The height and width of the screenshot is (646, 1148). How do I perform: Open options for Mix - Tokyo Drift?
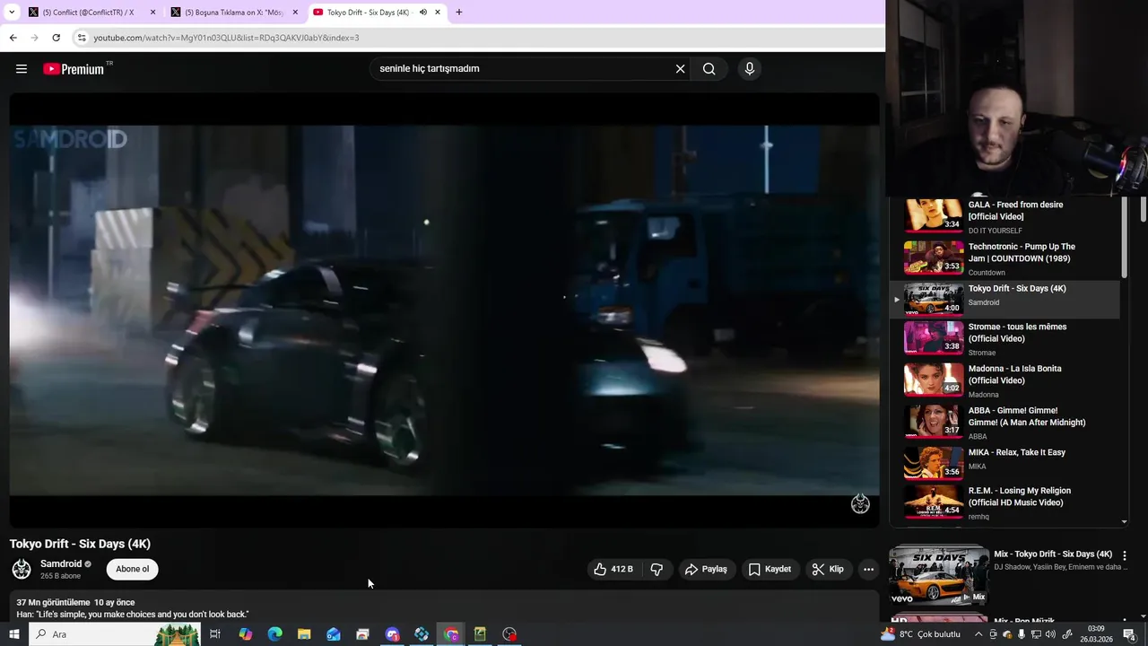click(1125, 555)
